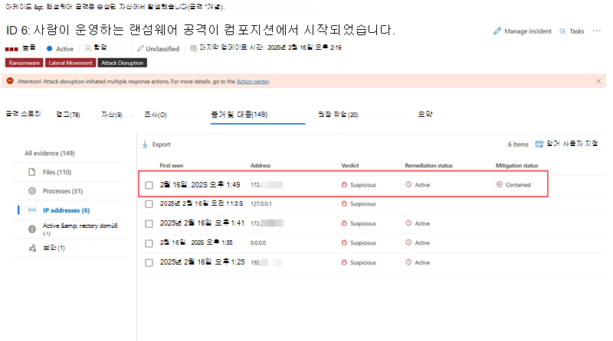The width and height of the screenshot is (613, 341).
Task: Click Active remediation icon in 1:41 row
Action: pyautogui.click(x=408, y=223)
